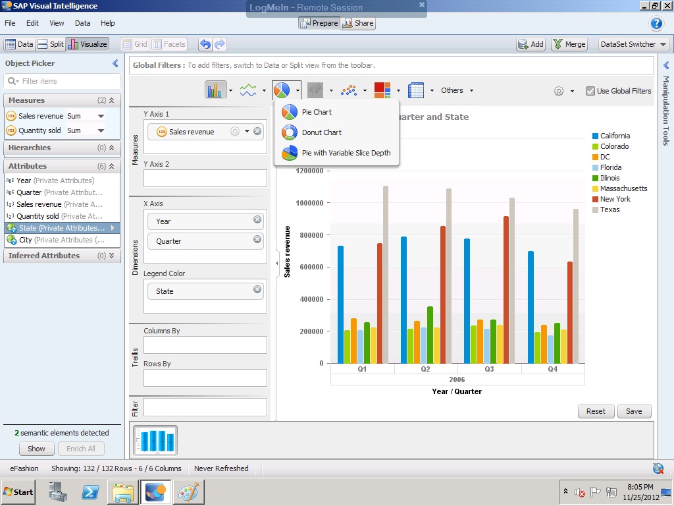The width and height of the screenshot is (674, 506).
Task: Collapse the Measures section
Action: [x=111, y=100]
